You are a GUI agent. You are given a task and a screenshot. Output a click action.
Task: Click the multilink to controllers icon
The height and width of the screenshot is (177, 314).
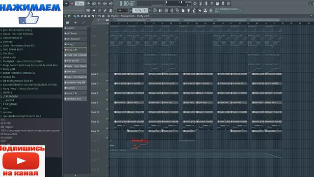click(105, 10)
